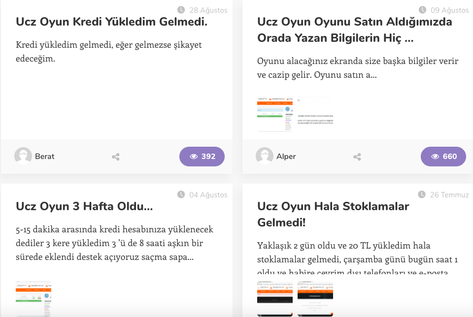This screenshot has height=317, width=473.
Task: Open second thumbnail in 'Hala Stoklamalar Gelmedi' card
Action: [315, 298]
